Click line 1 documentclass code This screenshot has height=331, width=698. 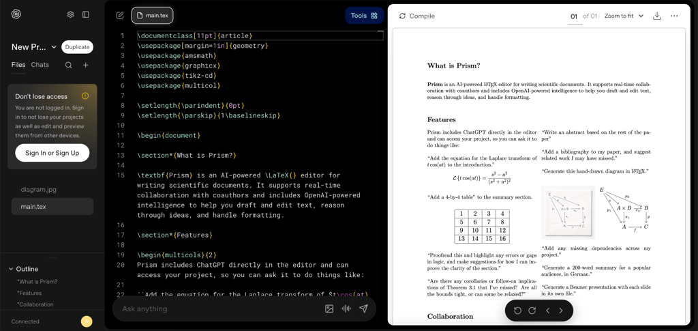tap(195, 35)
